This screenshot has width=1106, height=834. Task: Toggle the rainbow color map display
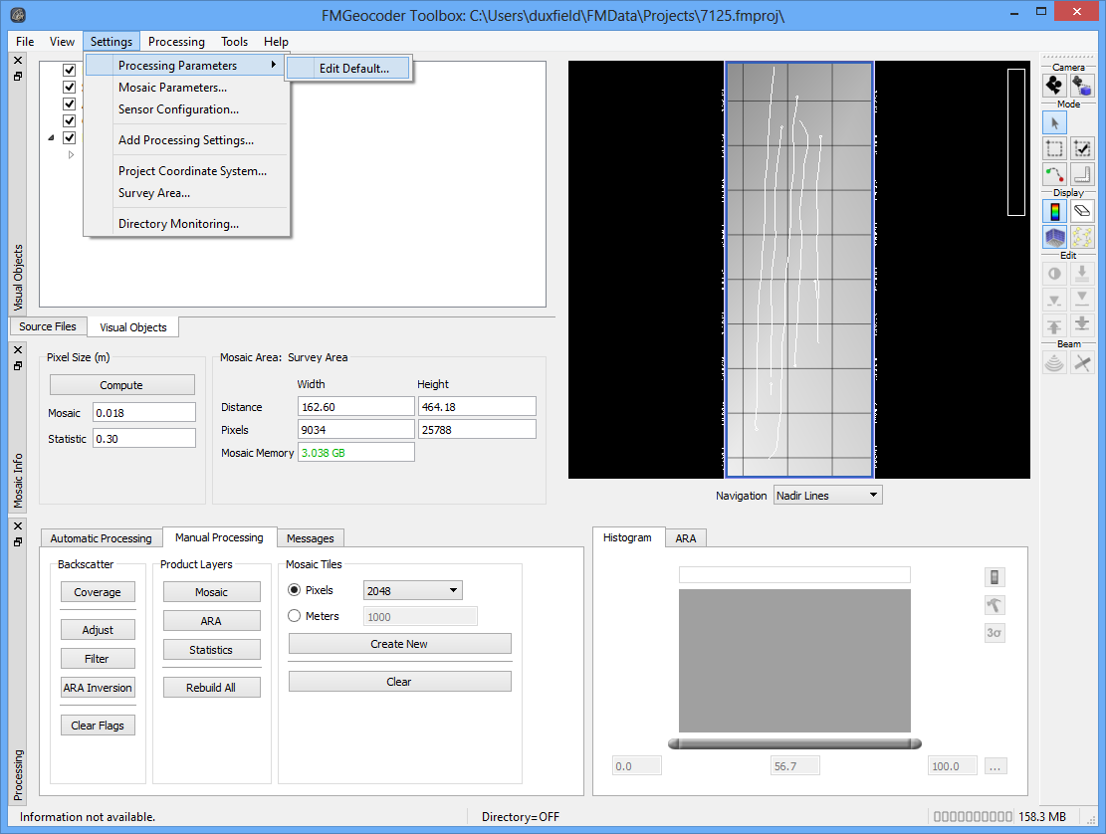coord(1054,211)
